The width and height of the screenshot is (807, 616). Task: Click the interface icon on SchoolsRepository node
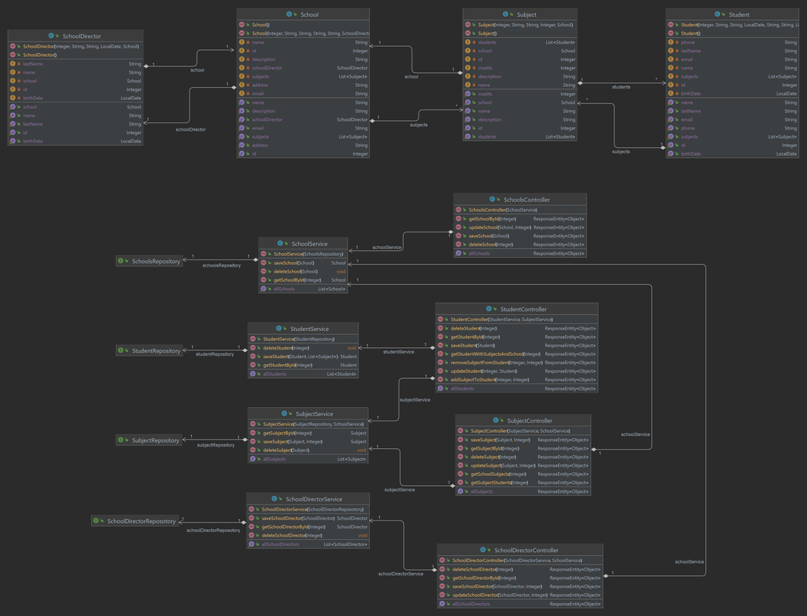click(121, 261)
